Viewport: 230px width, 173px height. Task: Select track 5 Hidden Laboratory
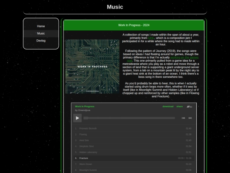134,152
